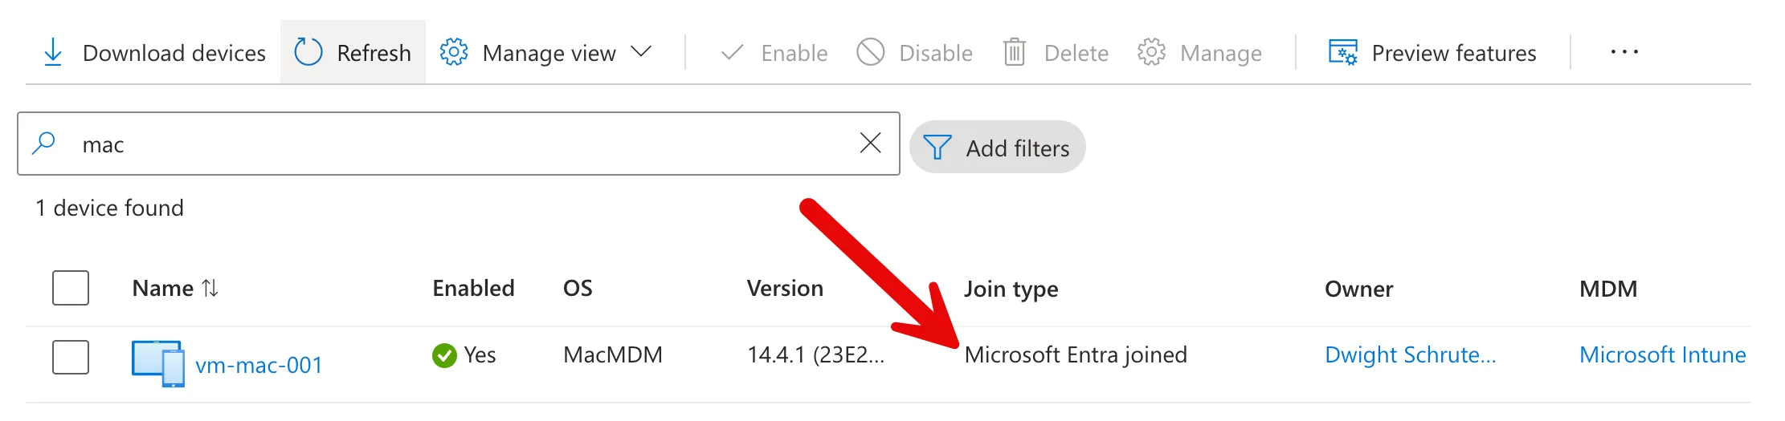Click the disabled Enable label
The width and height of the screenshot is (1785, 421).
click(794, 53)
